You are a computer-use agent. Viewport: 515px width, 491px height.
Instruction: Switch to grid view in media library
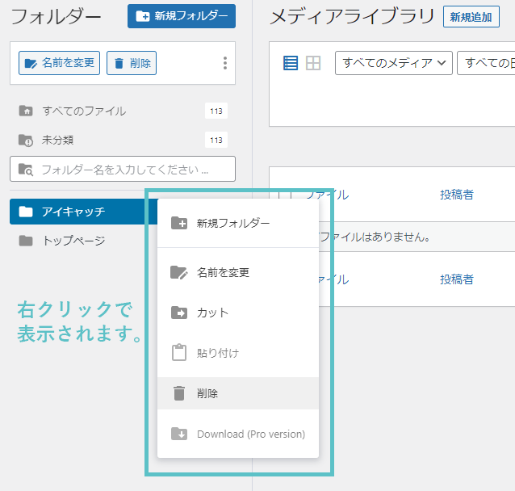313,63
